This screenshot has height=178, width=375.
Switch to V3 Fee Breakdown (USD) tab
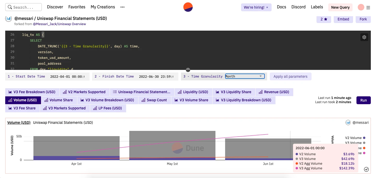coord(32,92)
